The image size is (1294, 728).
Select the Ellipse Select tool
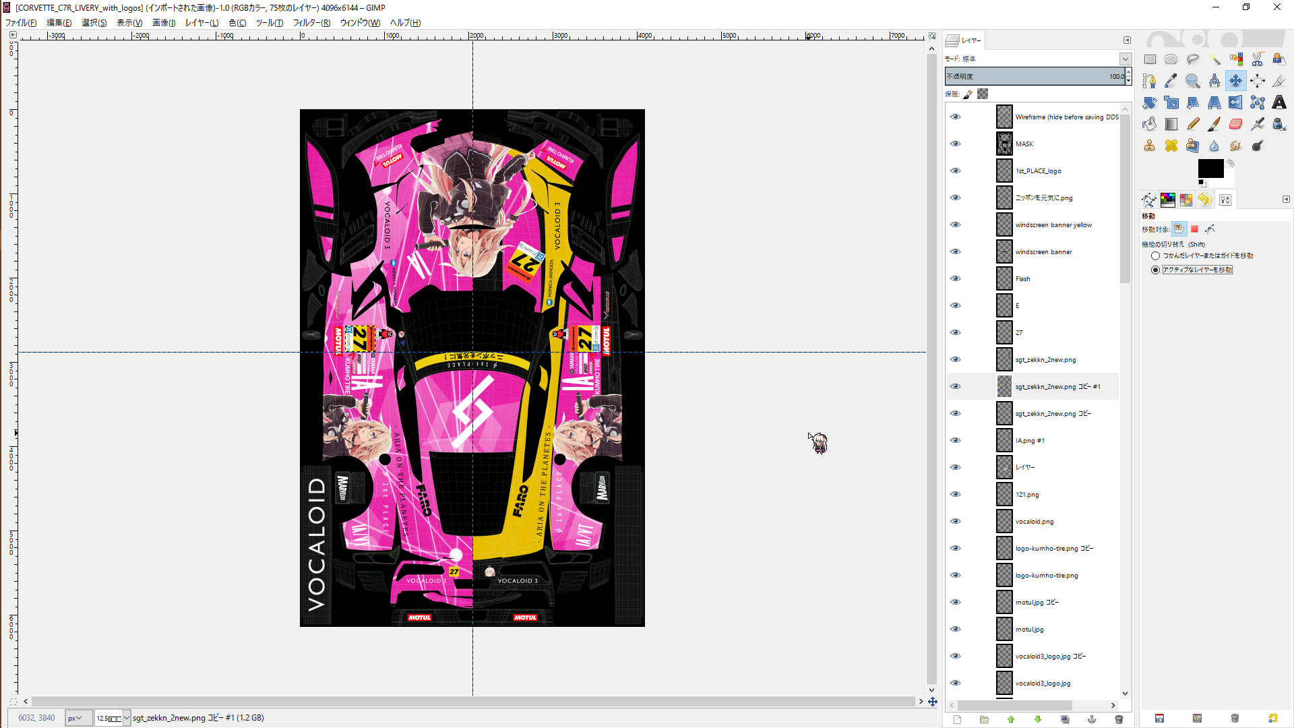1171,59
